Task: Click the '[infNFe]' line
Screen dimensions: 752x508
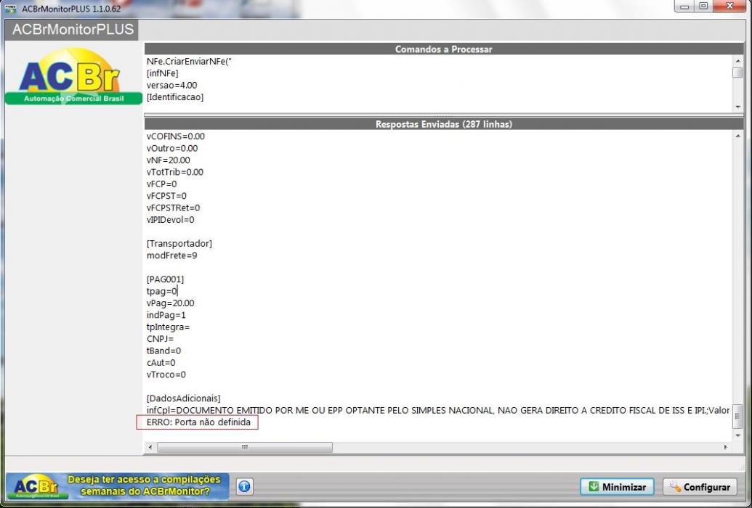Action: pos(163,73)
